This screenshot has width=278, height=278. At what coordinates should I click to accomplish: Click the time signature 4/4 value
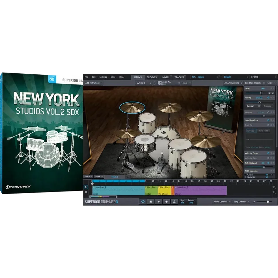point(182,203)
